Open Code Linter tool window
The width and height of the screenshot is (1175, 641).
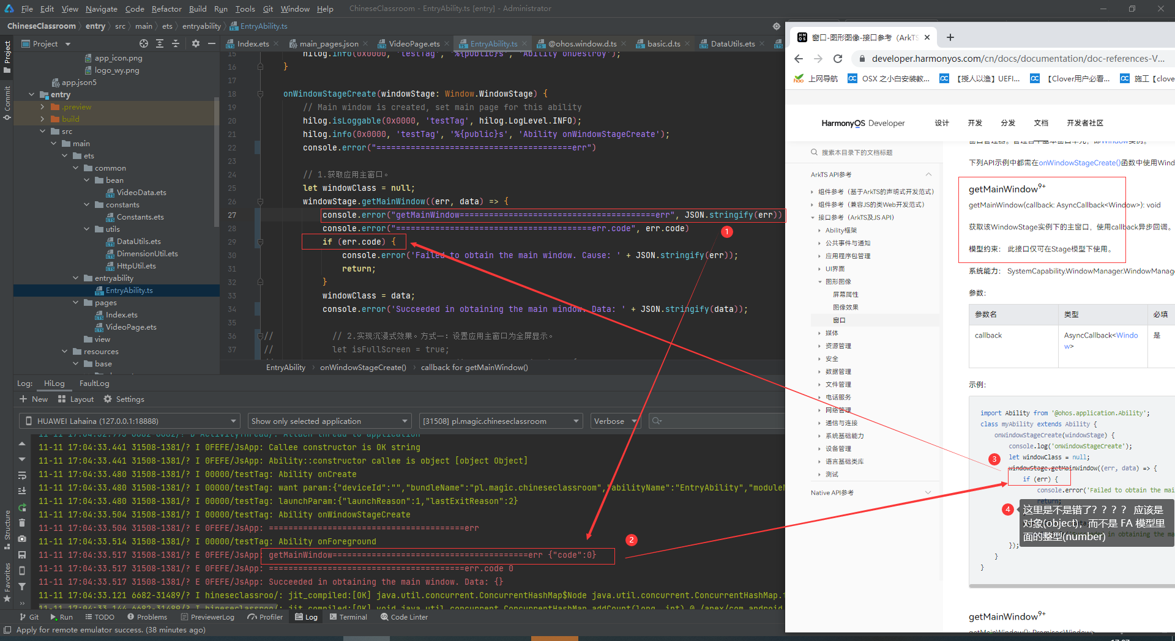coord(404,617)
